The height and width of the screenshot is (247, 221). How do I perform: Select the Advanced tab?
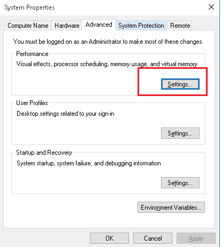pos(99,25)
